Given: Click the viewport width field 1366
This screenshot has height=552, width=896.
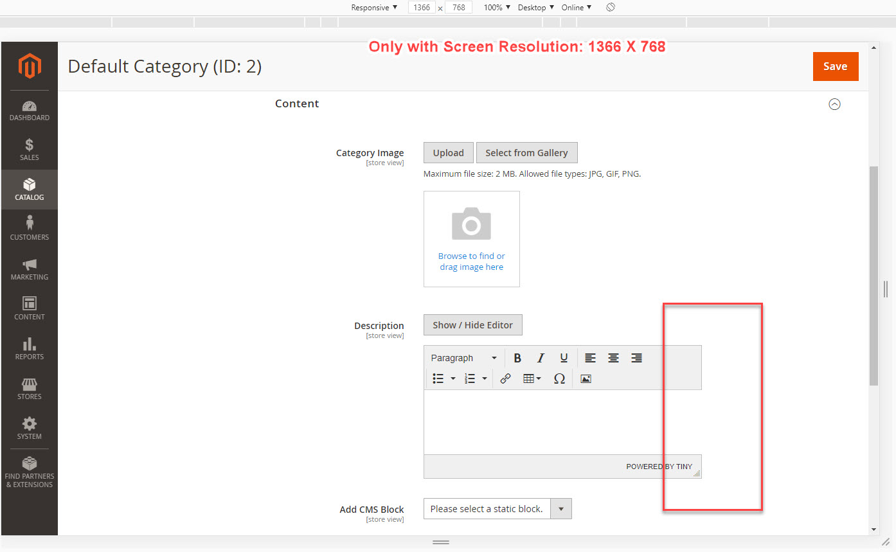Looking at the screenshot, I should (422, 8).
